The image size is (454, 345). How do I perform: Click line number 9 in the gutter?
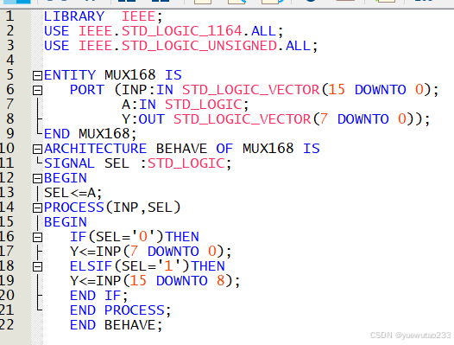pyautogui.click(x=9, y=133)
